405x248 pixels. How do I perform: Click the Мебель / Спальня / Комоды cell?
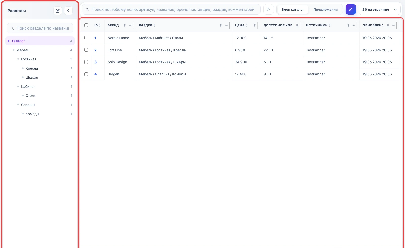184,74
